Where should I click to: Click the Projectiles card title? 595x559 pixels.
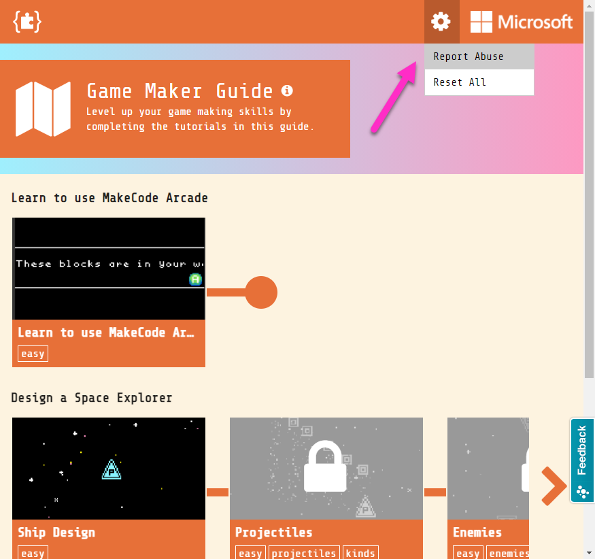273,532
